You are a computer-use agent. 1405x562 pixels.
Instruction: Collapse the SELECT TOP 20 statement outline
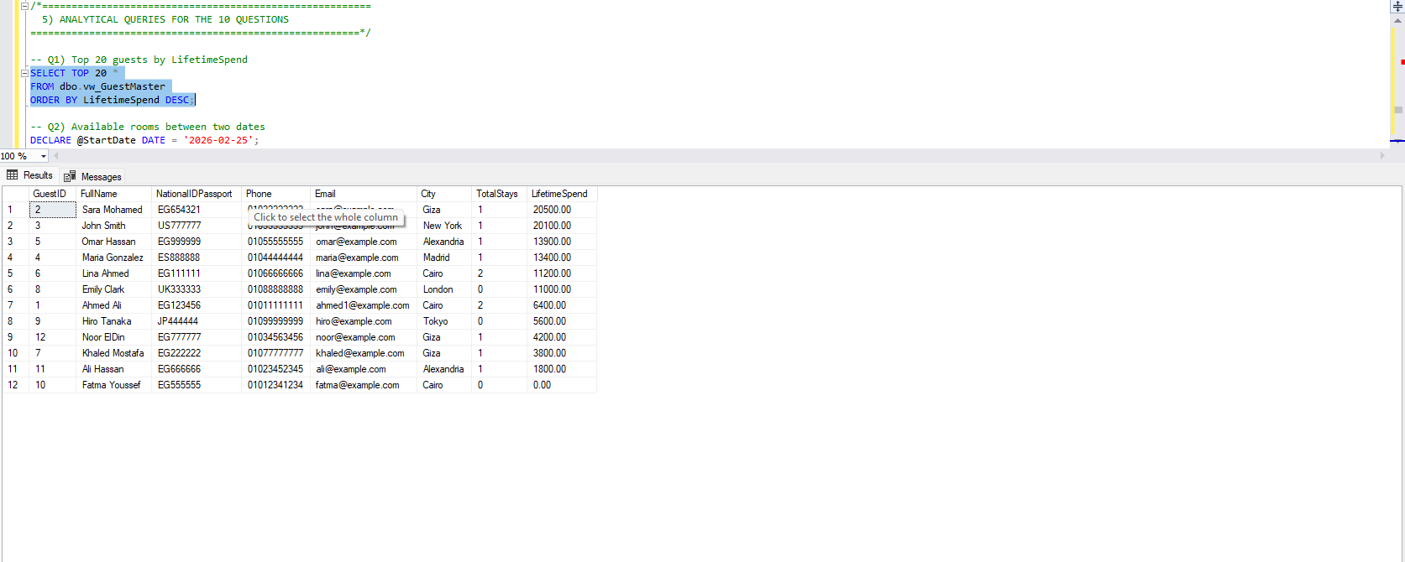tap(24, 73)
